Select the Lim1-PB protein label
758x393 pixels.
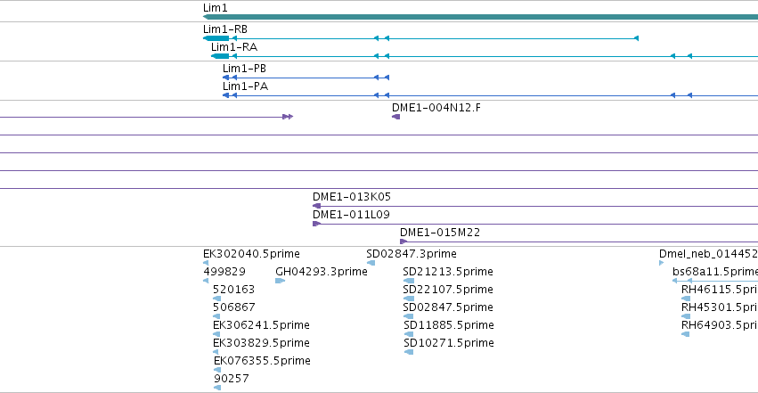click(244, 69)
